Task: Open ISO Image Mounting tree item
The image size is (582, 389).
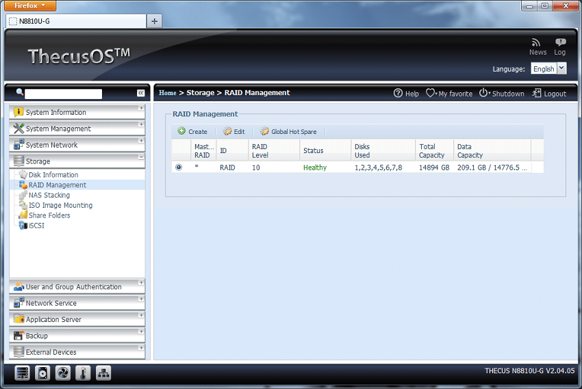Action: [60, 205]
